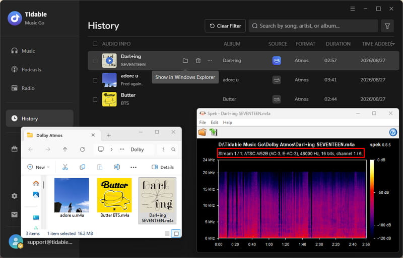Viewport: 403px width, 258px height.
Task: Click the adore u album art thumbnail
Action: coord(109,80)
